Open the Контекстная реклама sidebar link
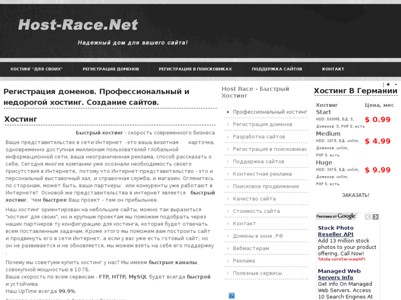Viewport: 401px width, 300px height. tap(262, 174)
